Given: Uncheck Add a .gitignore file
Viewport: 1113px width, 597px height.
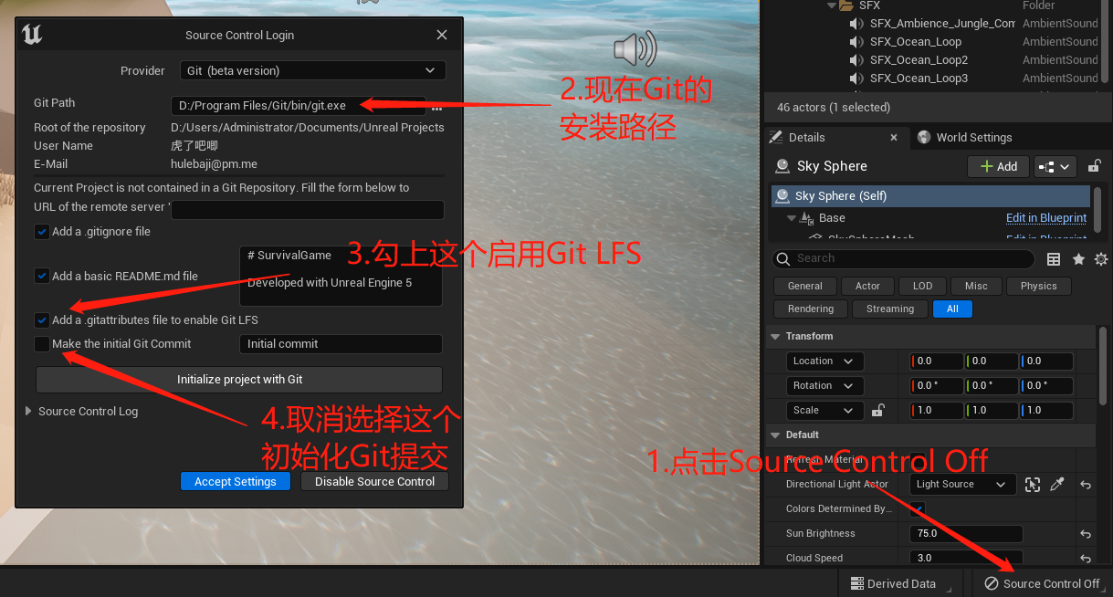Looking at the screenshot, I should coord(42,232).
